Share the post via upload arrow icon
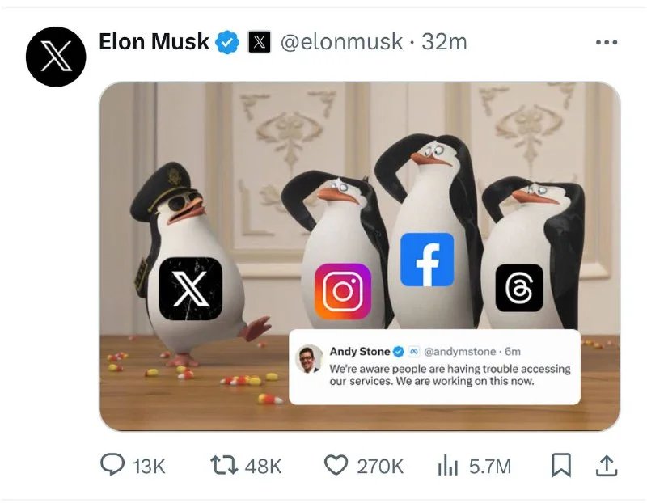The height and width of the screenshot is (503, 647). (x=607, y=466)
